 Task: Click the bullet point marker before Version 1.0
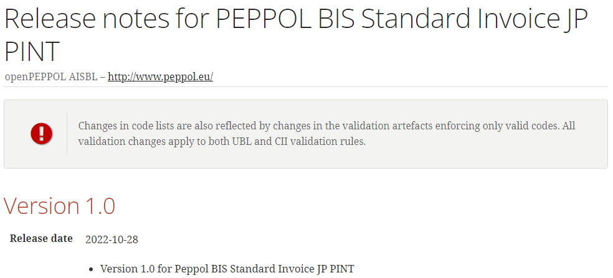tap(92, 269)
